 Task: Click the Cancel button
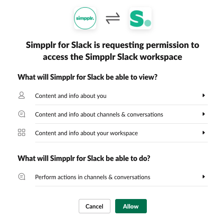pos(95,206)
